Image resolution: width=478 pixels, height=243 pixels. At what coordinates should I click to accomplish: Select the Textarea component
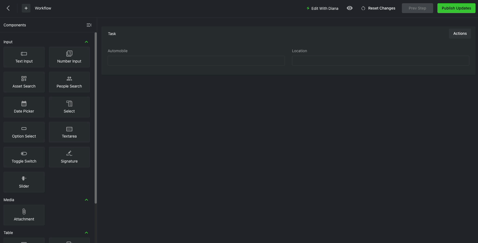point(69,132)
